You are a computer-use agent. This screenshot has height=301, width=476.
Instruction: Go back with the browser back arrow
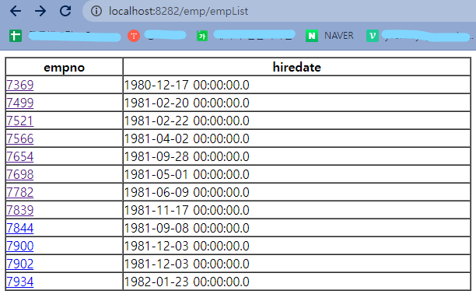(16, 11)
